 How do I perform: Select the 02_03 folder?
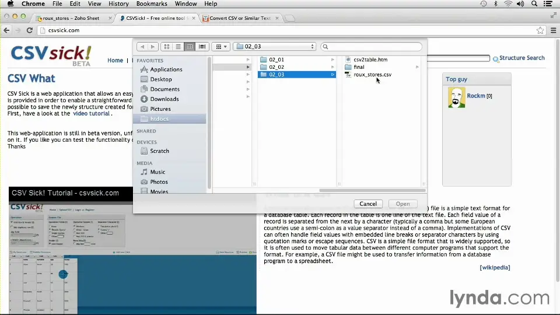[x=297, y=74]
